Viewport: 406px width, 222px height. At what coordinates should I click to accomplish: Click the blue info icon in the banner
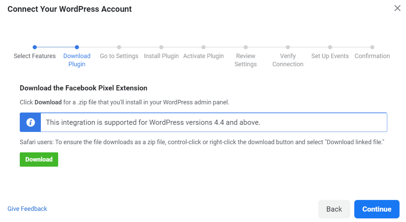coord(30,122)
